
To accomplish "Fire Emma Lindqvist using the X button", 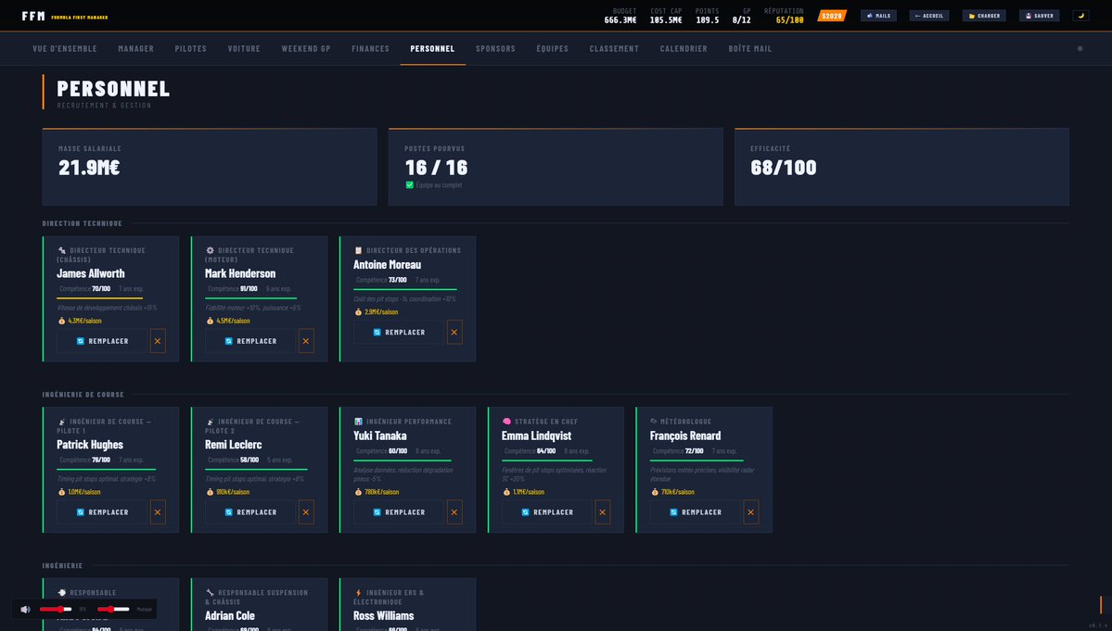I will [602, 512].
